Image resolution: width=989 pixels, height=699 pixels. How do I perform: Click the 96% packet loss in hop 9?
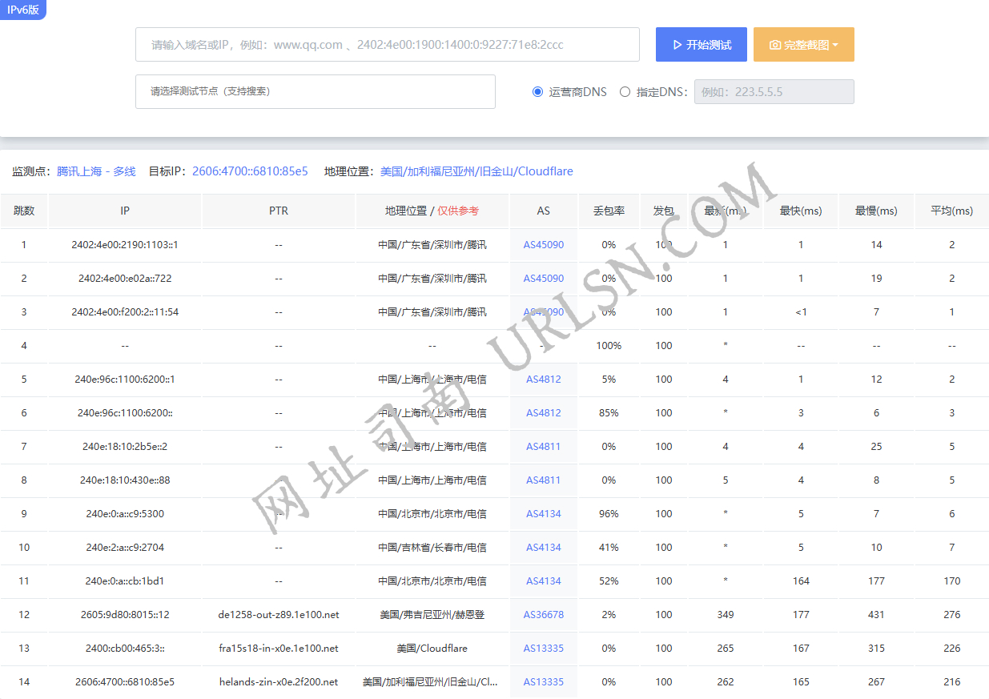(609, 514)
